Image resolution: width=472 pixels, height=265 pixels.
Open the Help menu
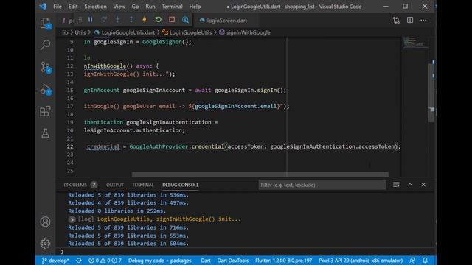195,7
